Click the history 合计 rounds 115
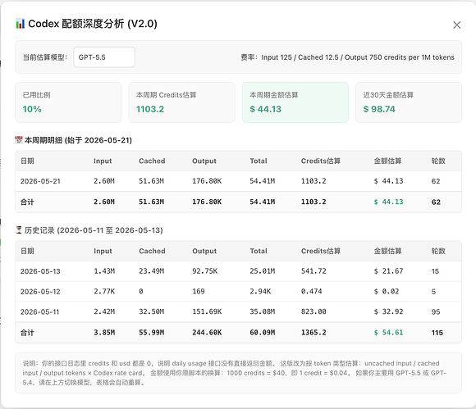The height and width of the screenshot is (409, 476). 437,333
